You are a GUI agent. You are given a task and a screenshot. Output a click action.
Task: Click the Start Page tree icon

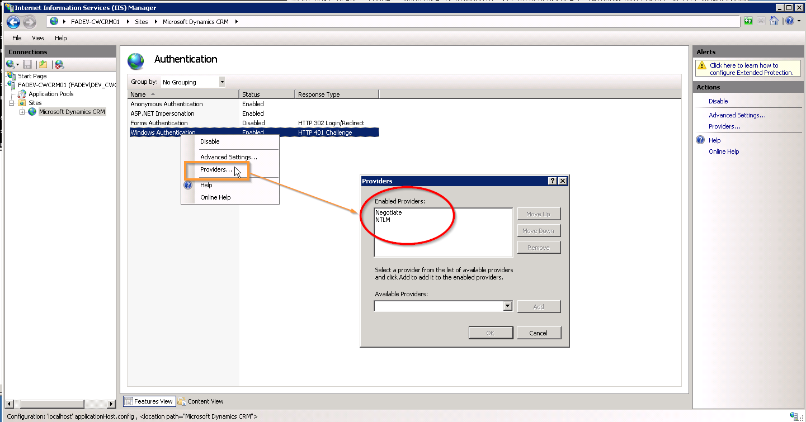pyautogui.click(x=11, y=75)
